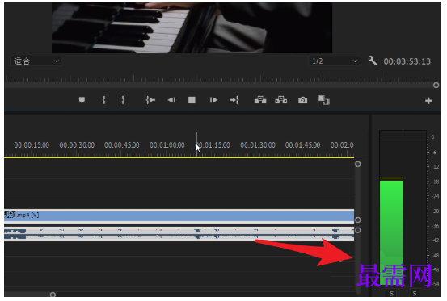This screenshot has width=447, height=301.
Task: Click the Extract button
Action: [x=281, y=100]
